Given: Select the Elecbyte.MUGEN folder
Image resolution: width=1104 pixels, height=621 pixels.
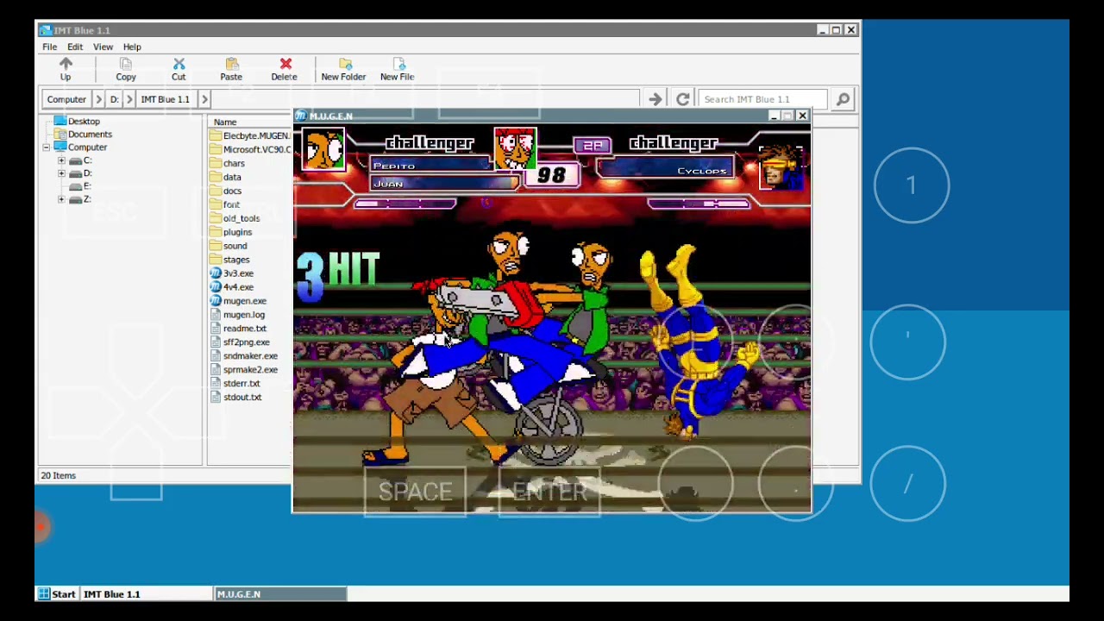Looking at the screenshot, I should [250, 135].
